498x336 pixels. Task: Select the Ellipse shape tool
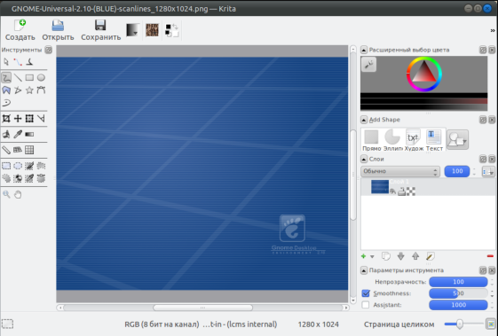41,77
